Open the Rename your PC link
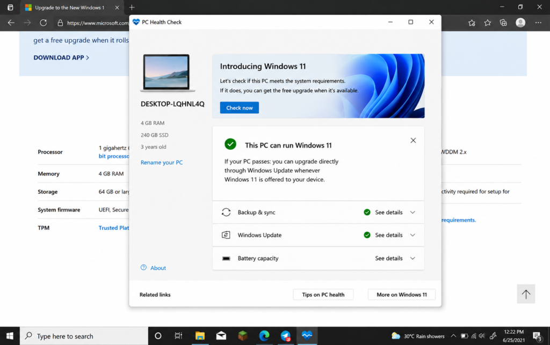550x345 pixels. coord(161,163)
